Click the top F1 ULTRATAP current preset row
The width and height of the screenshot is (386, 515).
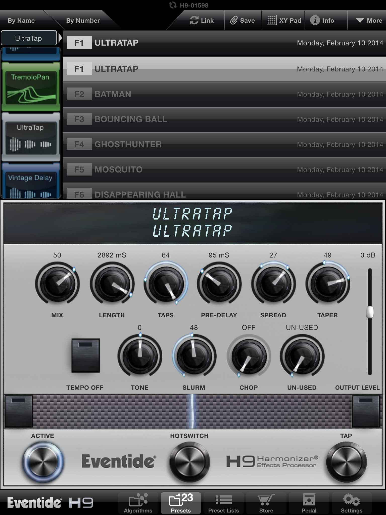pyautogui.click(x=224, y=43)
